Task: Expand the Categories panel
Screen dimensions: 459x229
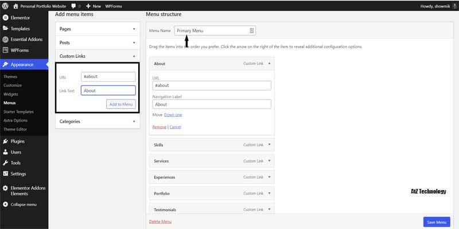Action: click(134, 121)
